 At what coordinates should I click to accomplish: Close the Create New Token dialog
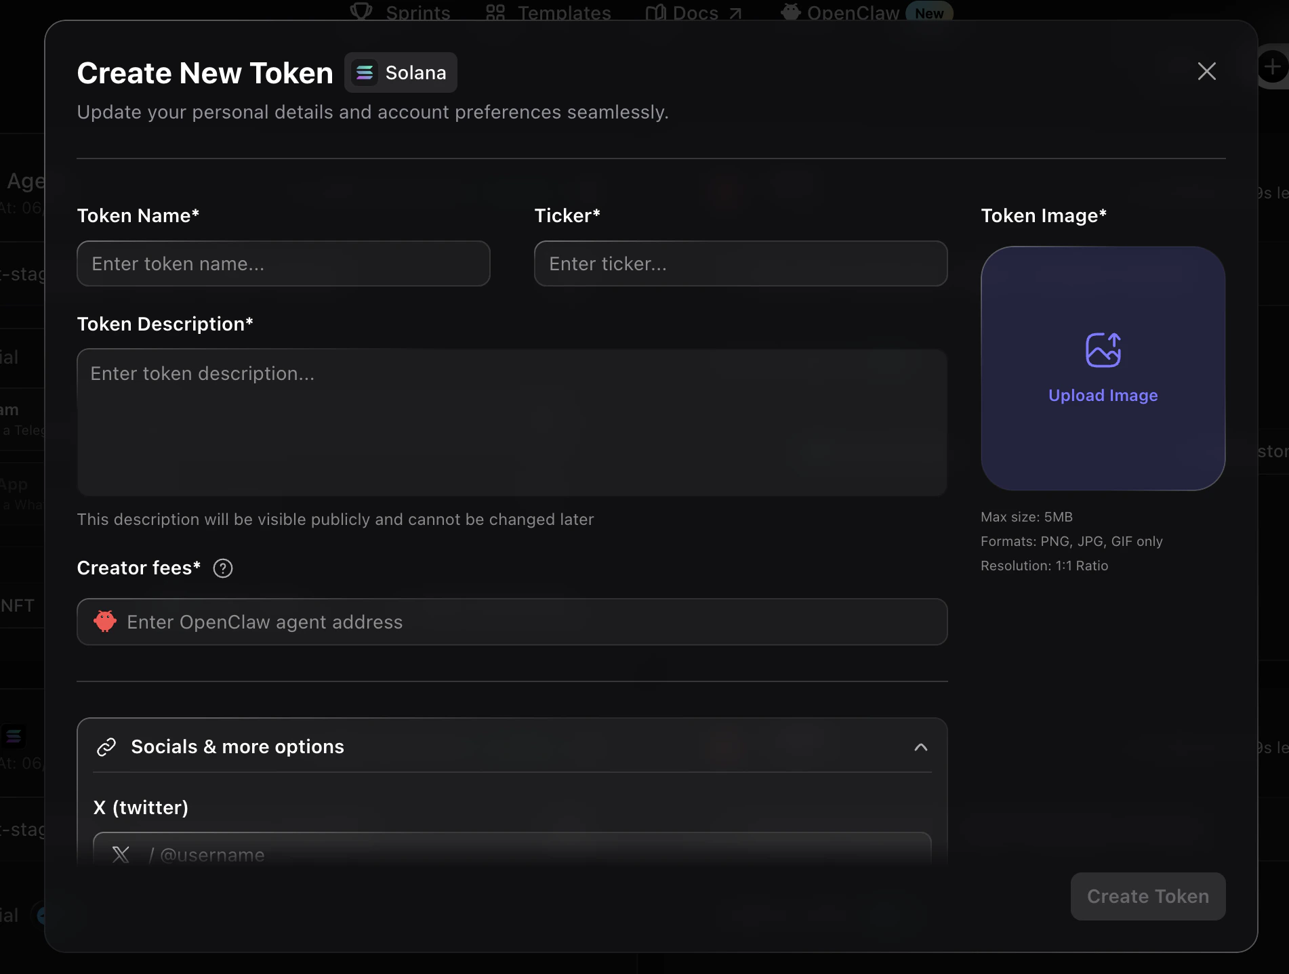pos(1206,71)
